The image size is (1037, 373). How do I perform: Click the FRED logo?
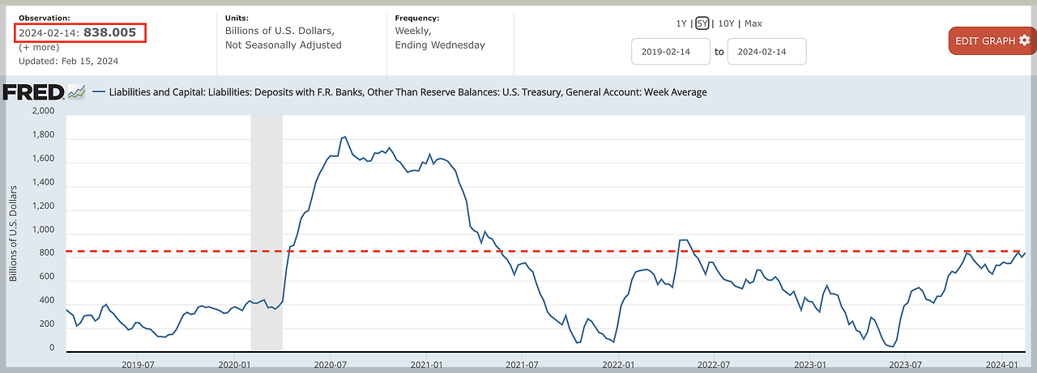tap(34, 92)
